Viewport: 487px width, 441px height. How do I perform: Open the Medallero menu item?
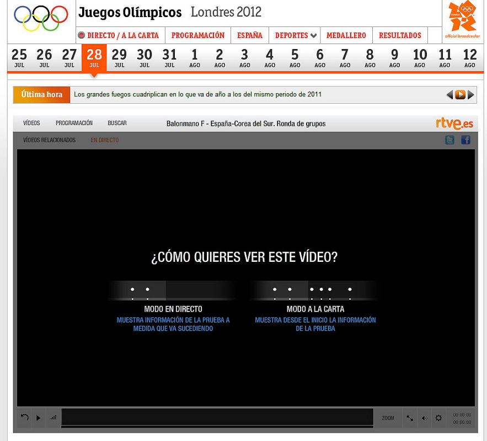click(x=346, y=35)
